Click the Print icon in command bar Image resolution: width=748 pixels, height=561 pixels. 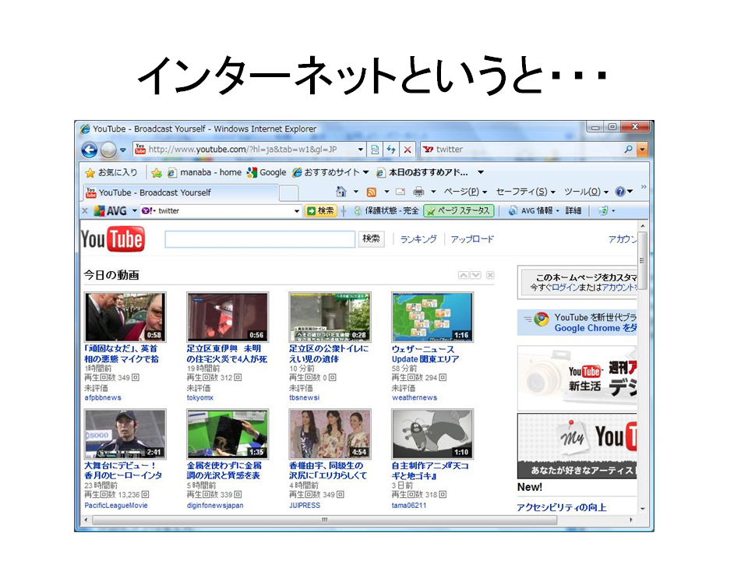[x=418, y=192]
